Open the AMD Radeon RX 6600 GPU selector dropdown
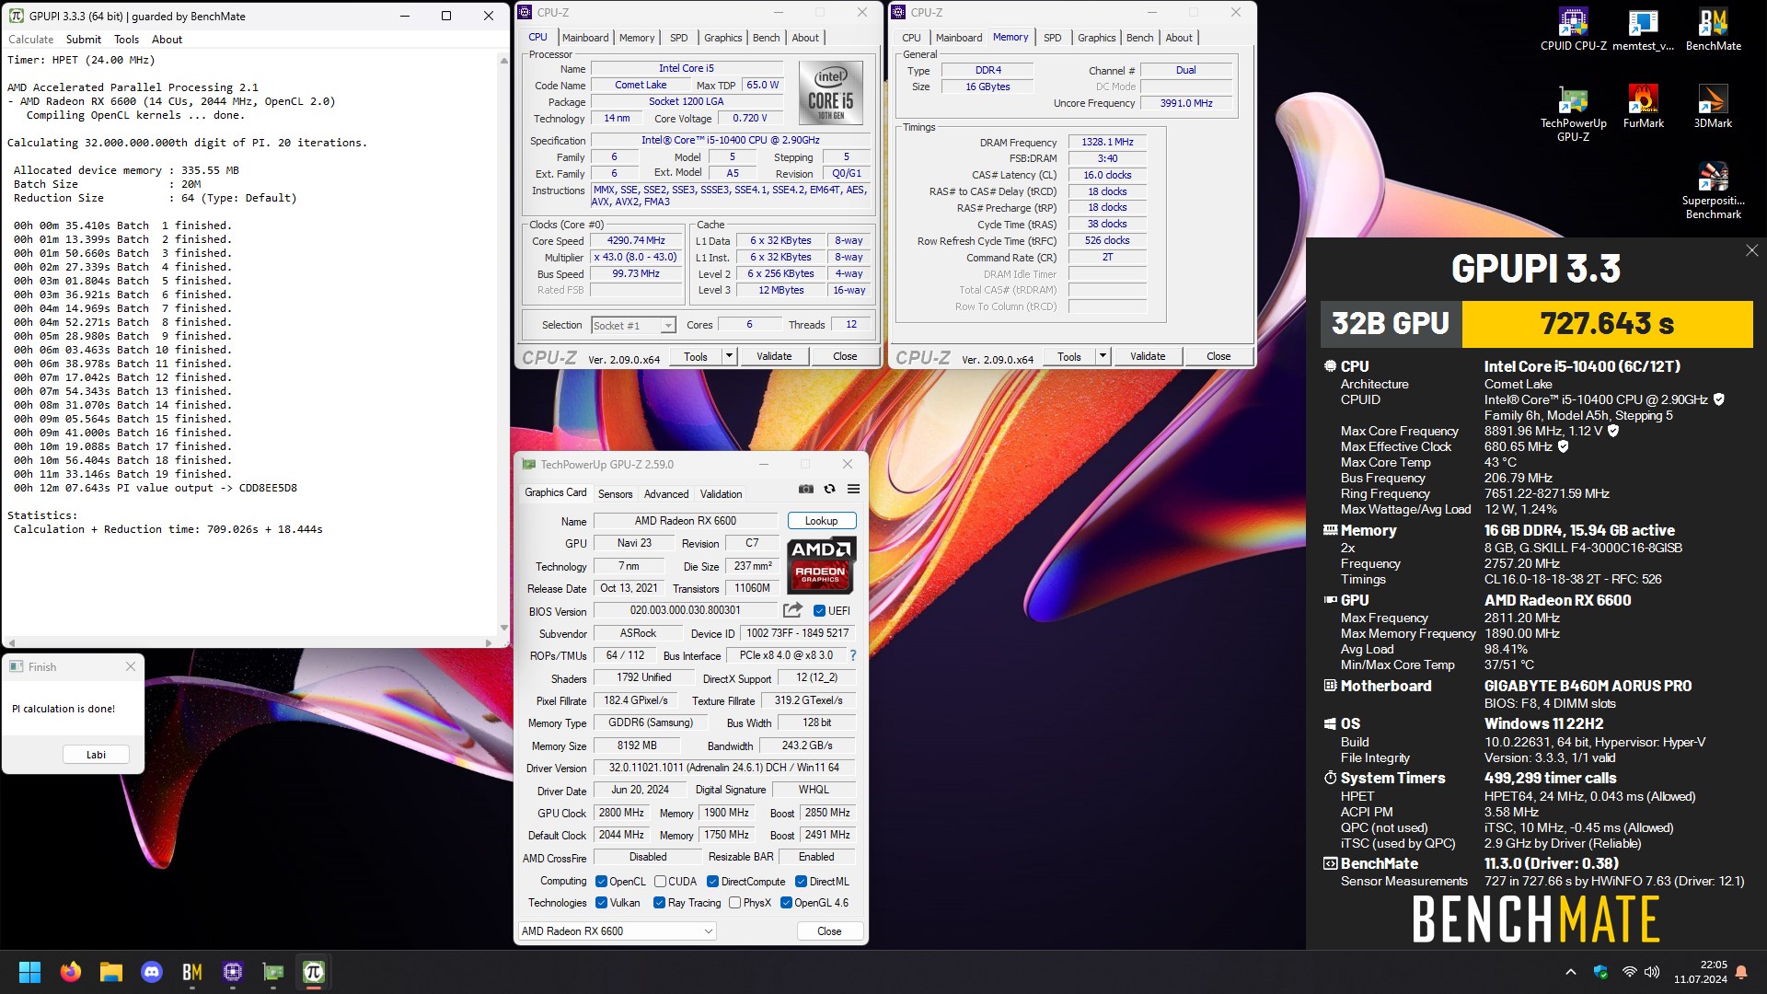 coord(617,930)
